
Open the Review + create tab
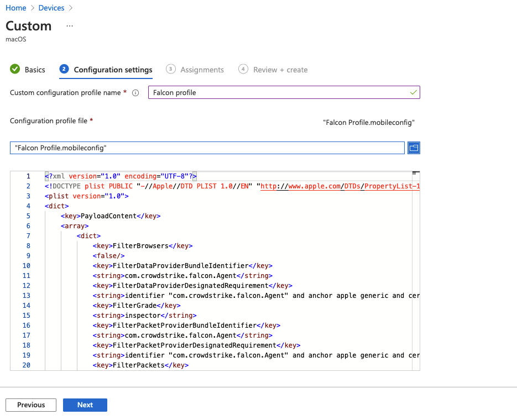pos(280,70)
